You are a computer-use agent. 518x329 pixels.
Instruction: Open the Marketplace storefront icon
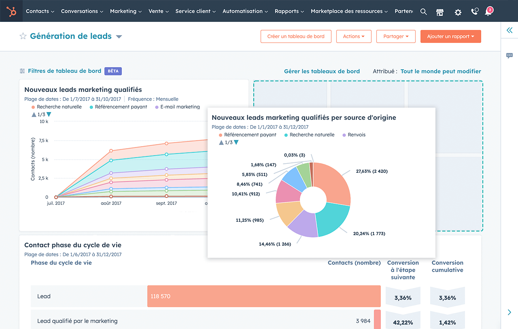click(440, 12)
